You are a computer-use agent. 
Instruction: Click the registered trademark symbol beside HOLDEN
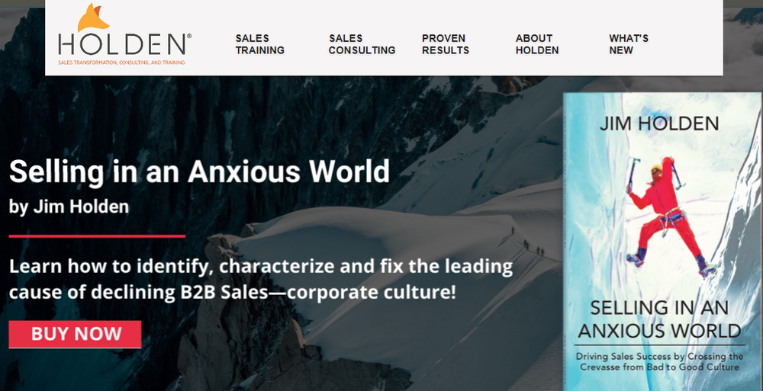[x=188, y=37]
